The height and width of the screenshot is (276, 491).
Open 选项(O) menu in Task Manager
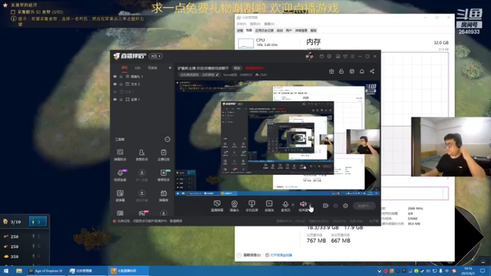pyautogui.click(x=255, y=24)
